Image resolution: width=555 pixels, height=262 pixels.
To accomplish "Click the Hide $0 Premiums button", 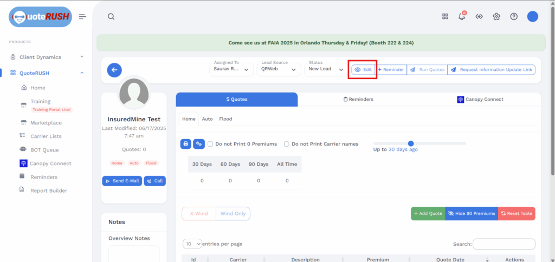I will [472, 214].
